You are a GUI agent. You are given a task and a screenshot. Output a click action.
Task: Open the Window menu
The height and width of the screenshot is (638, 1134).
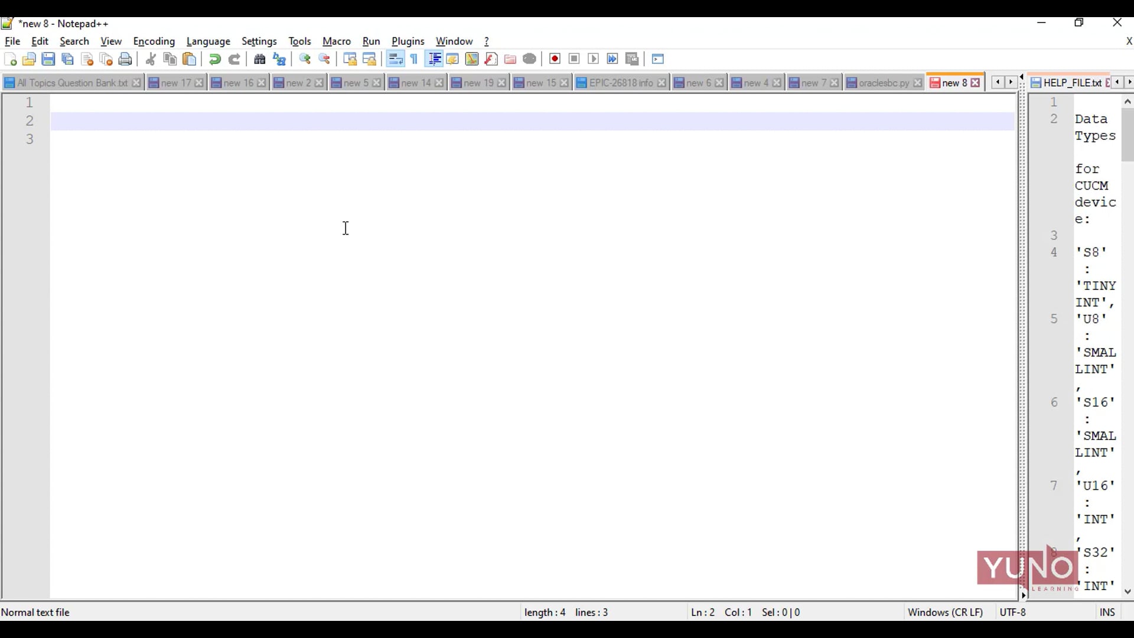[454, 41]
